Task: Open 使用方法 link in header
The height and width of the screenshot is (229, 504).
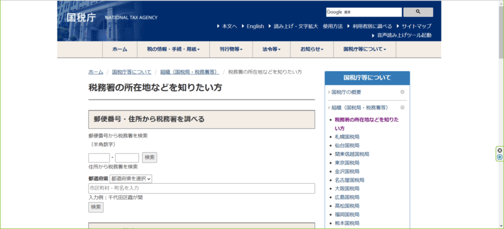Action: (x=333, y=27)
